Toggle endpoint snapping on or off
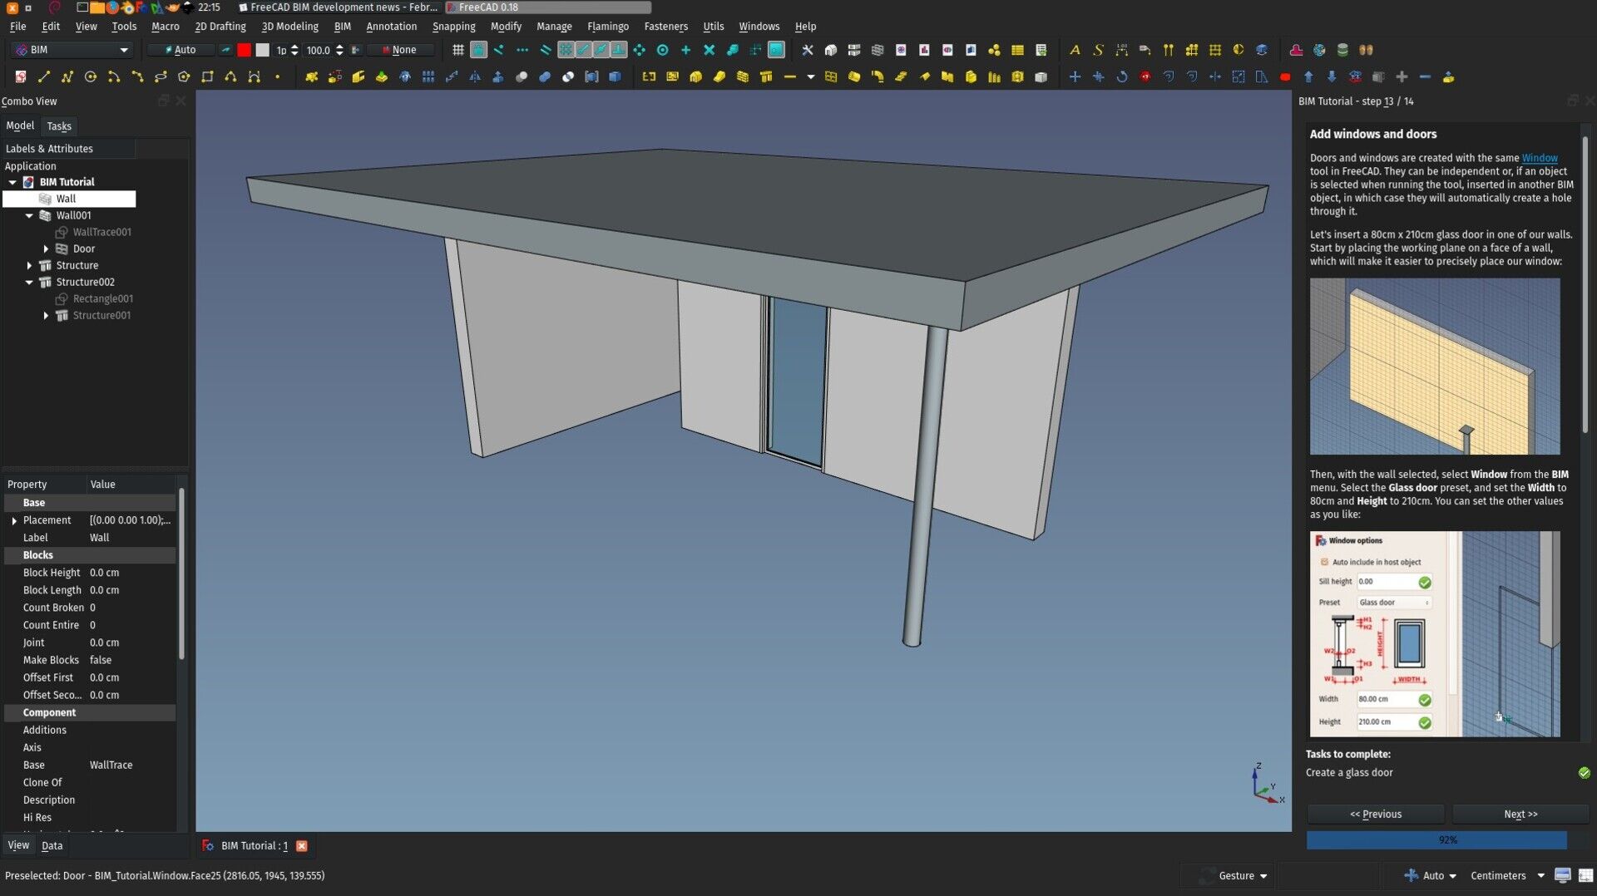Screen dimensions: 1597x896 pos(499,50)
